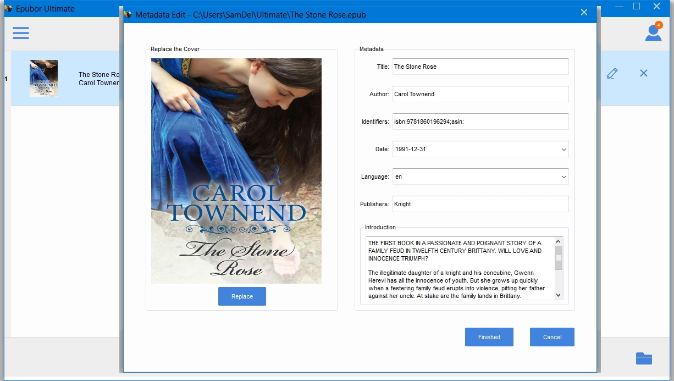This screenshot has width=674, height=381.
Task: Click the Finished button
Action: (489, 337)
